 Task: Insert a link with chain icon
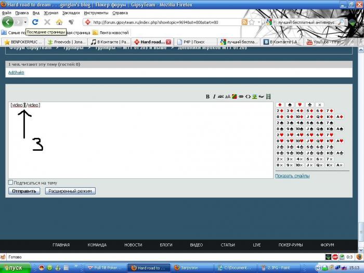click(241, 97)
